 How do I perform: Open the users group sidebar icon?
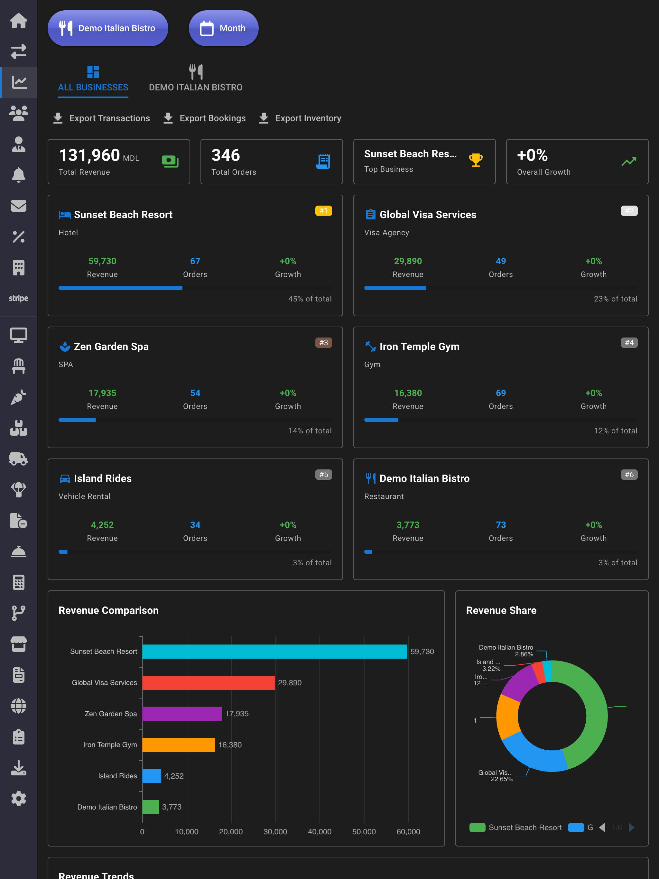[x=19, y=113]
